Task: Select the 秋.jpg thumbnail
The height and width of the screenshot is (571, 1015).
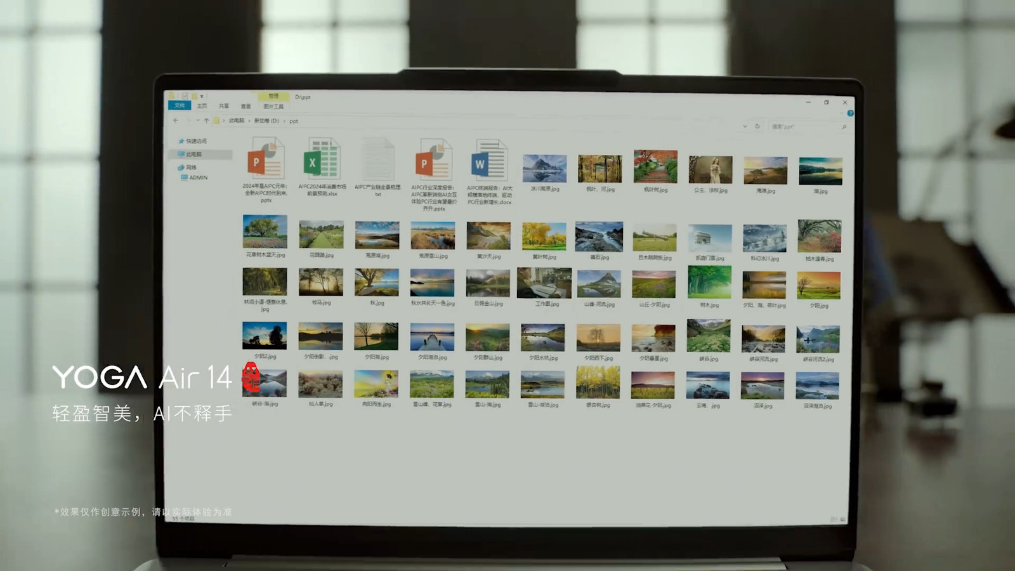Action: (377, 282)
